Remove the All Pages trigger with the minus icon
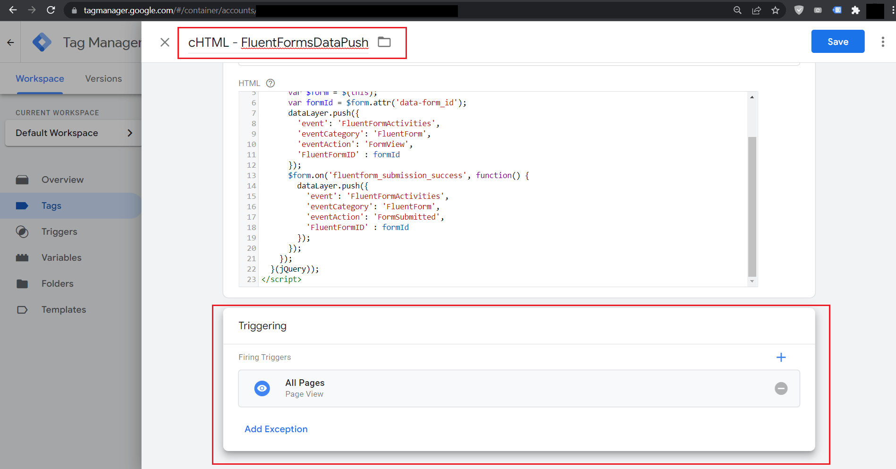 [781, 388]
